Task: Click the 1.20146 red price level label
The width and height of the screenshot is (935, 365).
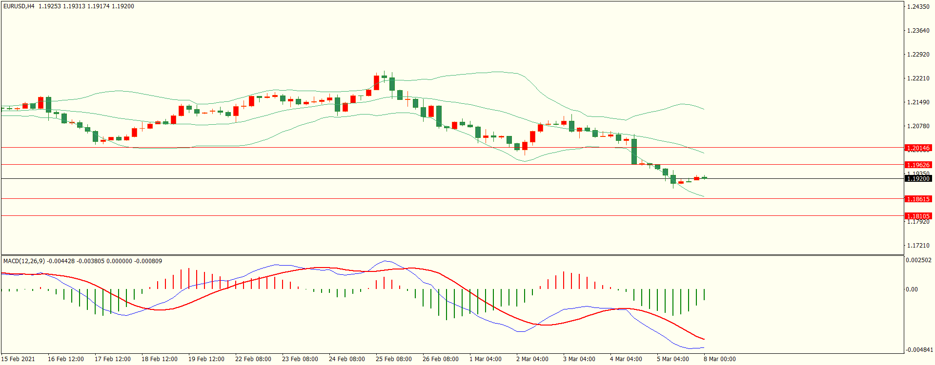Action: (x=918, y=148)
